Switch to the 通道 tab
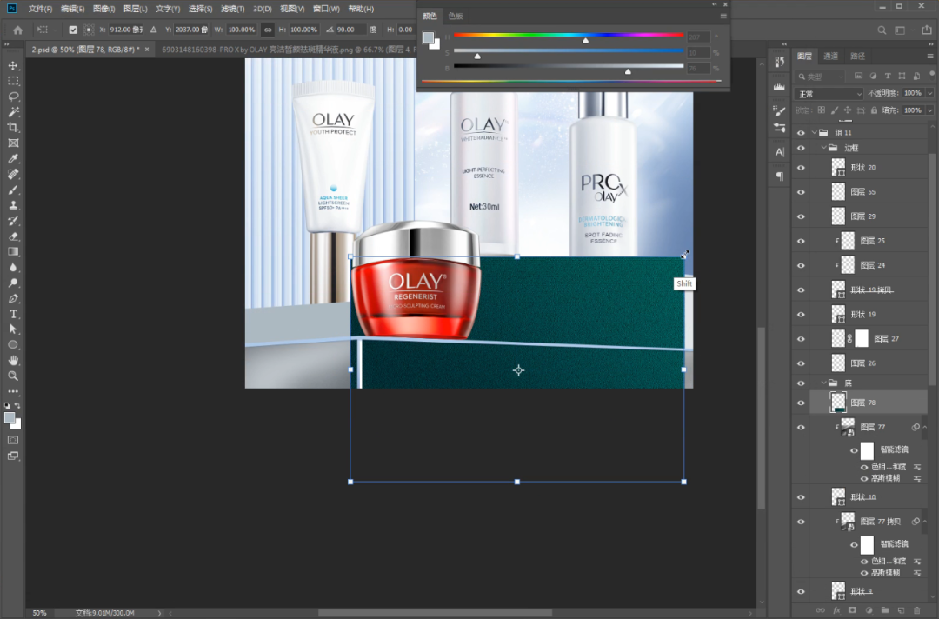Viewport: 939px width, 619px height. 831,57
